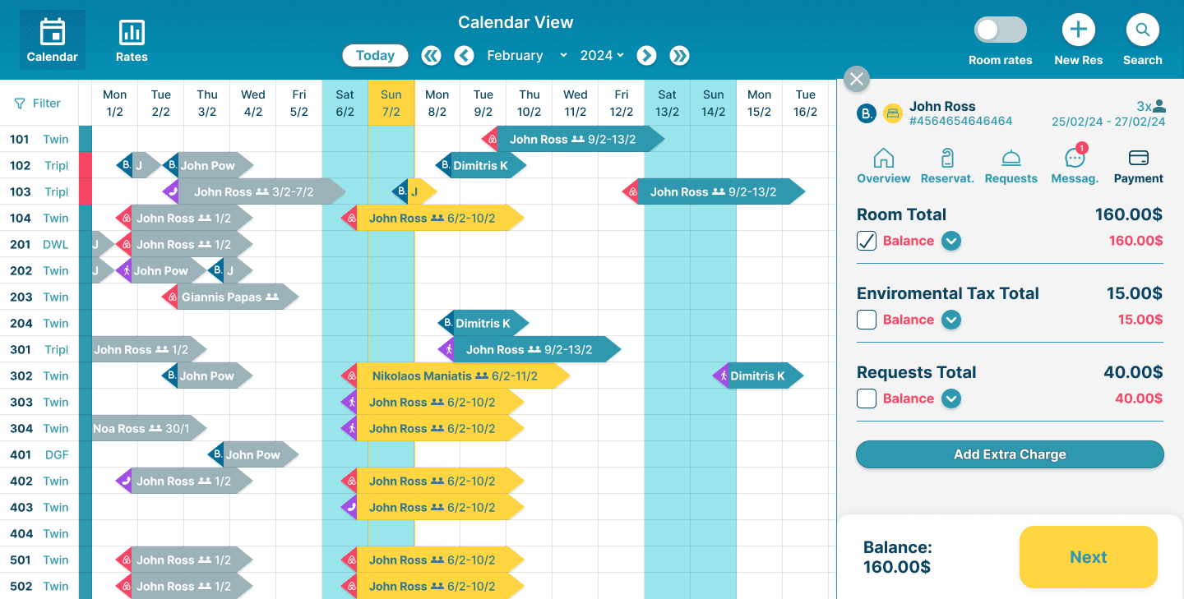The width and height of the screenshot is (1184, 599).
Task: Click the yellow Next button
Action: click(x=1088, y=557)
